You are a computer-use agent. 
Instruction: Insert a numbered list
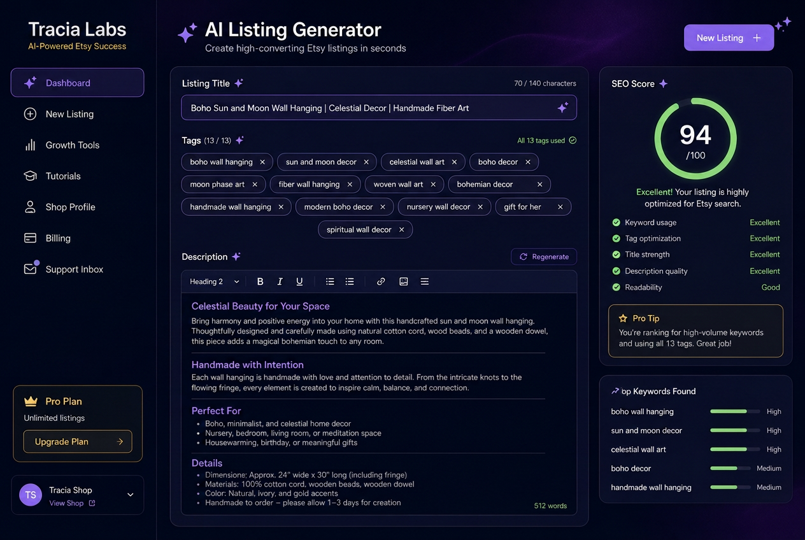click(350, 281)
